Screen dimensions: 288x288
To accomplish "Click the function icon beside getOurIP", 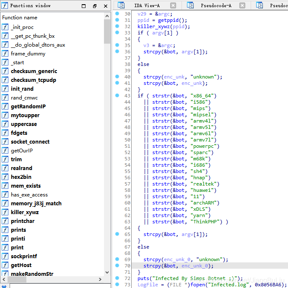I will 5,151.
